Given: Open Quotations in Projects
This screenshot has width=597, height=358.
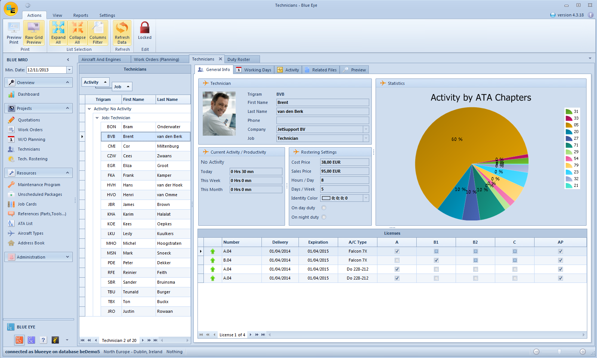Looking at the screenshot, I should (29, 120).
